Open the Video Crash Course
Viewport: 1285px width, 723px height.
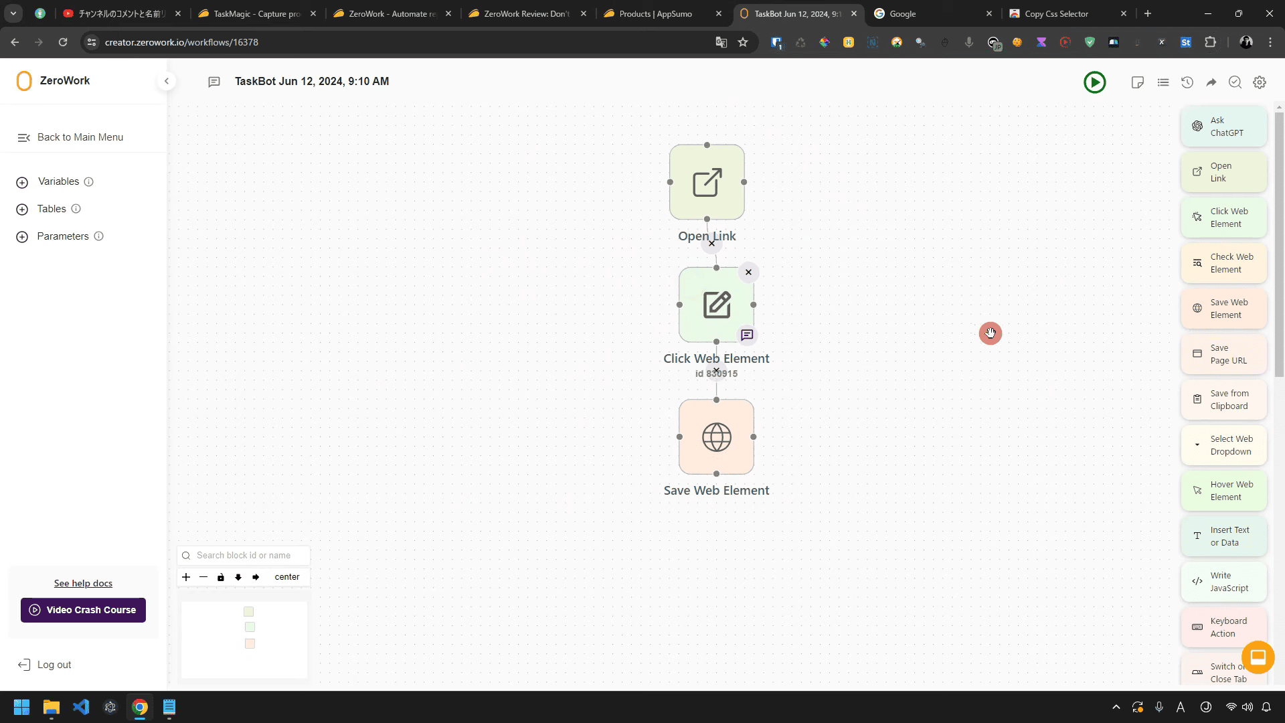[x=82, y=610]
